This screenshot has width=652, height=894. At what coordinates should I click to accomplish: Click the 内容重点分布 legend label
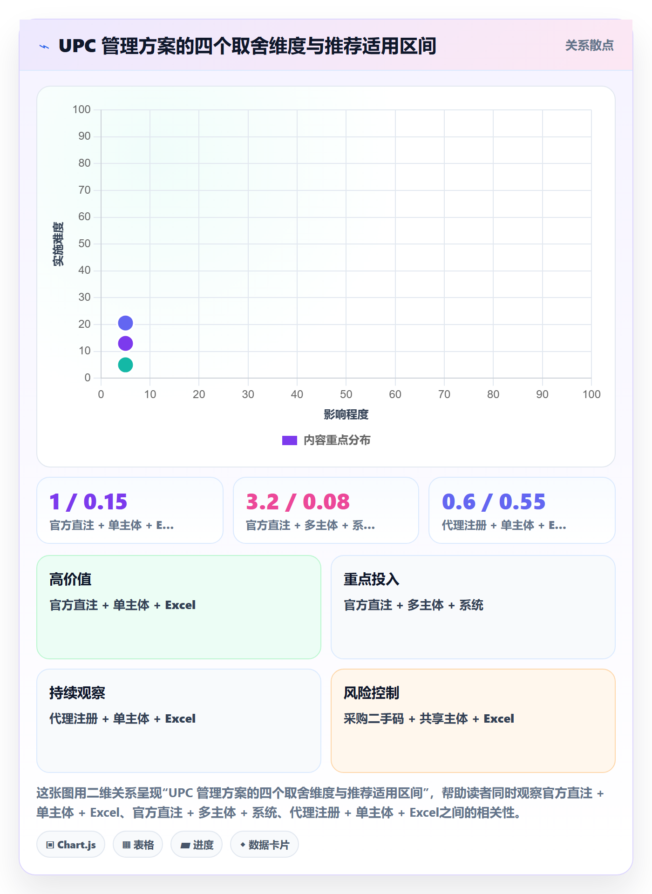pos(337,440)
